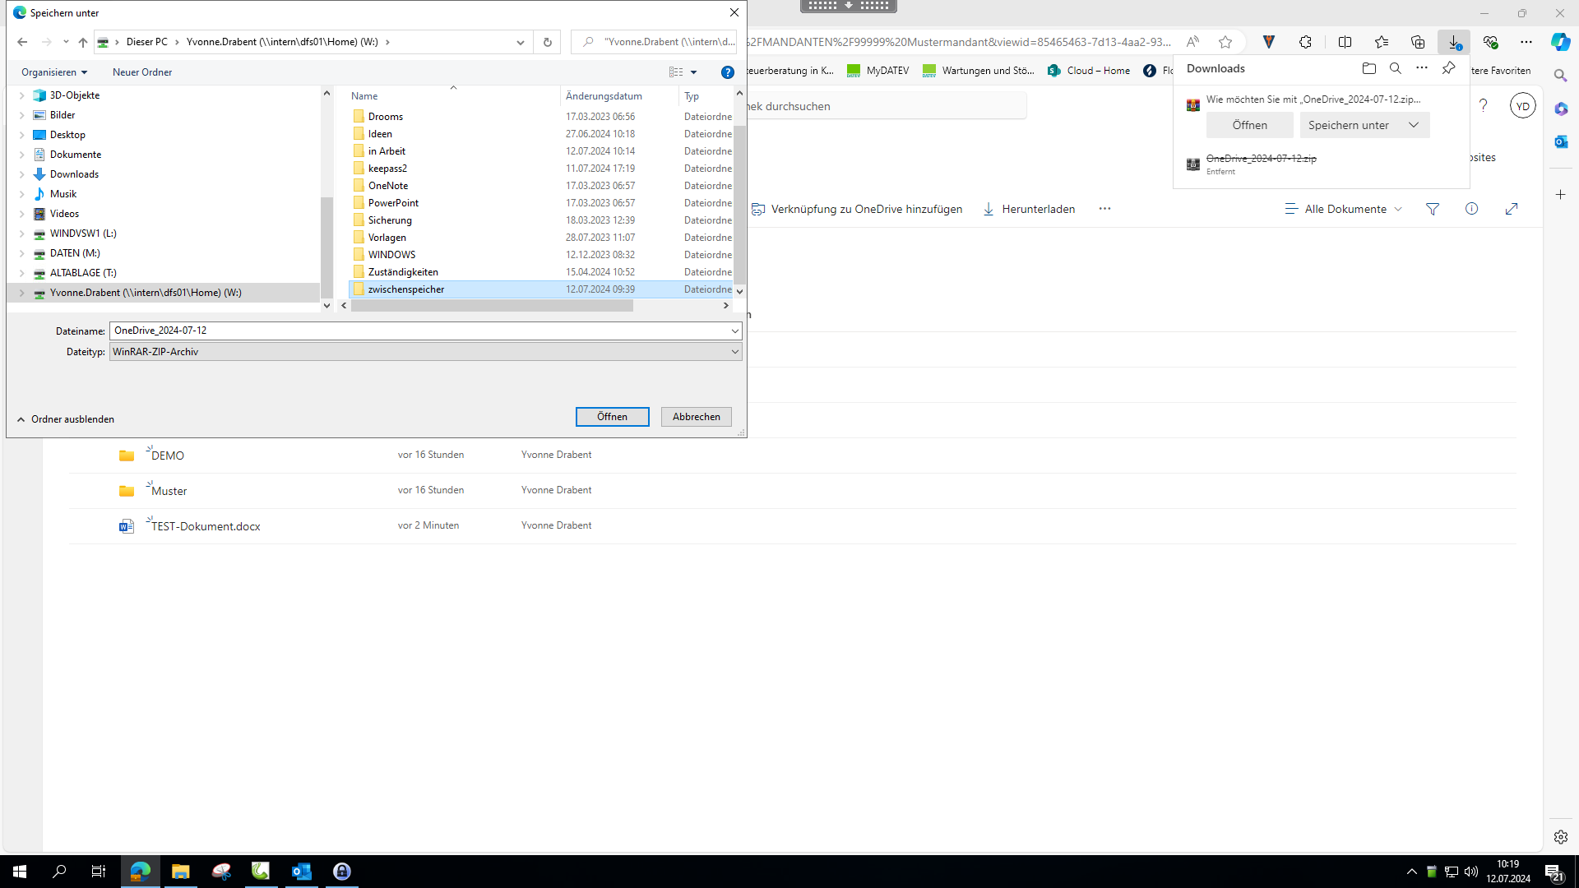Viewport: 1579px width, 888px height.
Task: Click Öffnen button in Downloads panel
Action: point(1249,125)
